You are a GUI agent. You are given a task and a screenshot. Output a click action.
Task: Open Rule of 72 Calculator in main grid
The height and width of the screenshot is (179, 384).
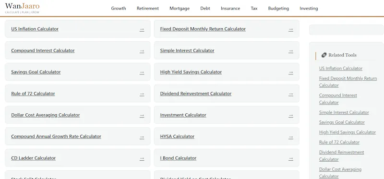click(33, 94)
